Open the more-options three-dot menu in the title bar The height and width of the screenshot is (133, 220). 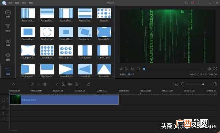[199, 3]
